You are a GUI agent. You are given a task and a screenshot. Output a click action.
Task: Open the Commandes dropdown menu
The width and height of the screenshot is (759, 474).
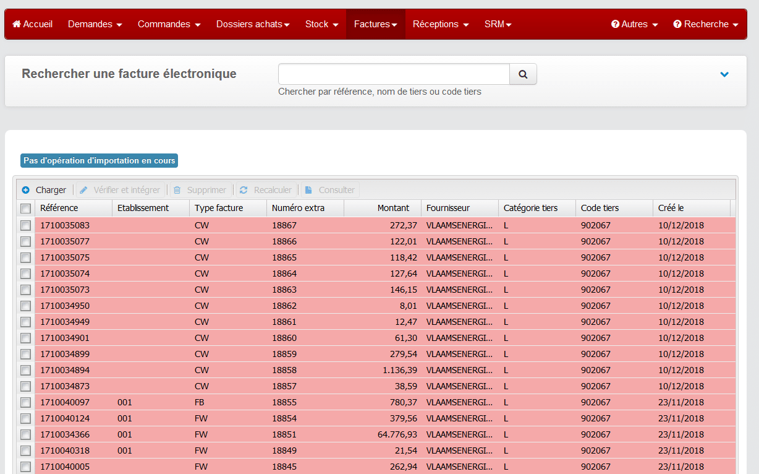coord(169,24)
